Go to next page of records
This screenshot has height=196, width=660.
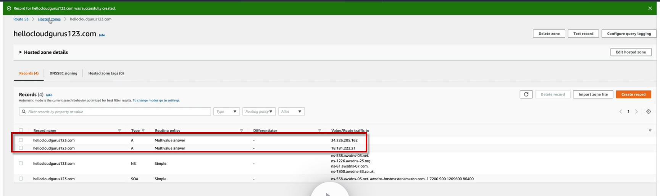click(x=636, y=112)
